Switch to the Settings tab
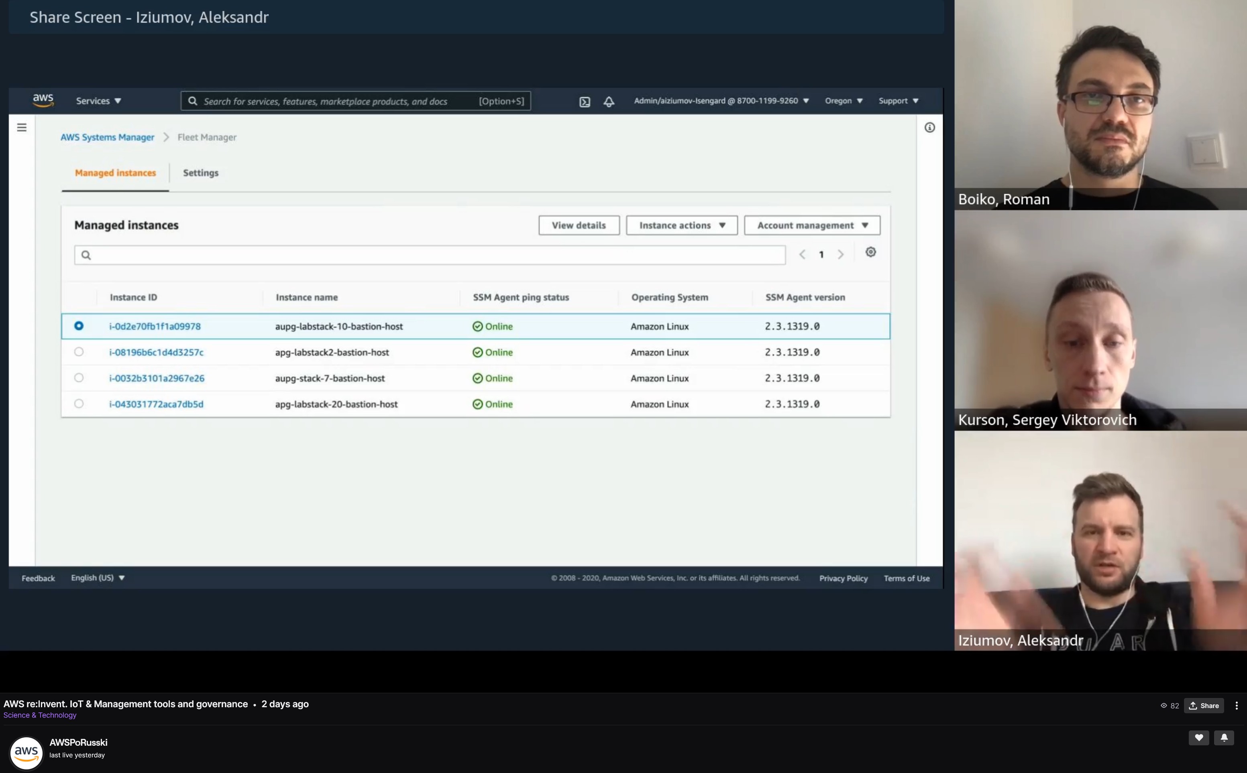 pos(201,173)
